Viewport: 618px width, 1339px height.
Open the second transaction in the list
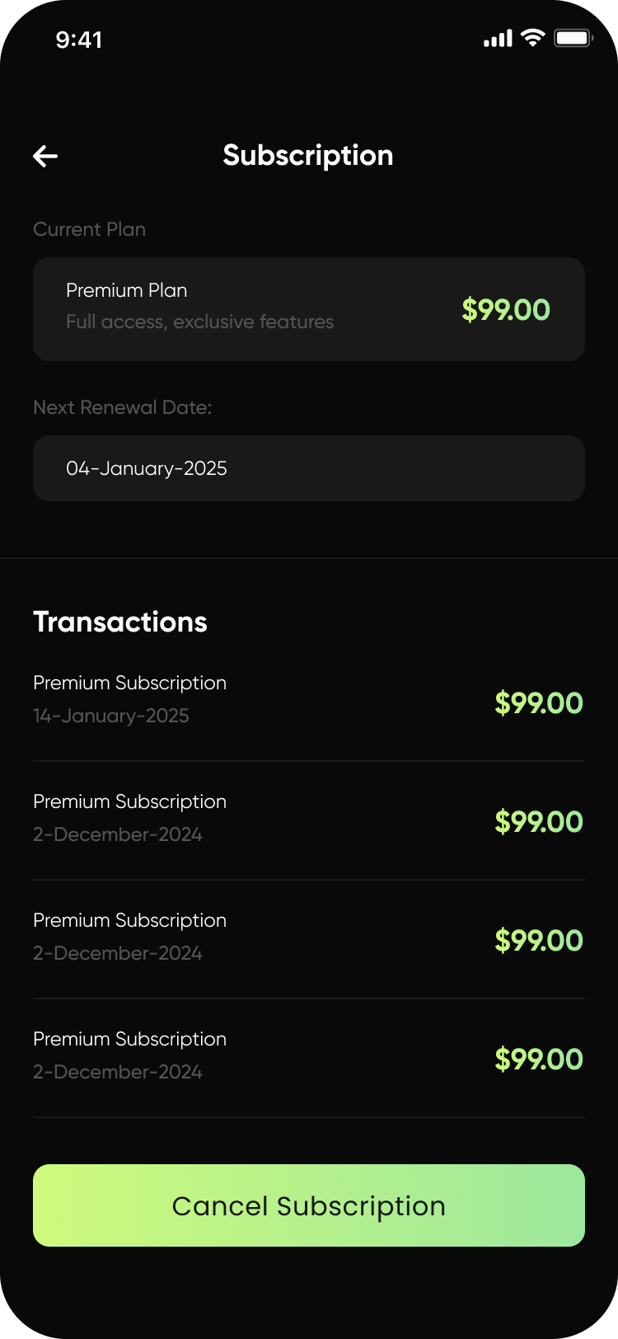click(x=309, y=820)
